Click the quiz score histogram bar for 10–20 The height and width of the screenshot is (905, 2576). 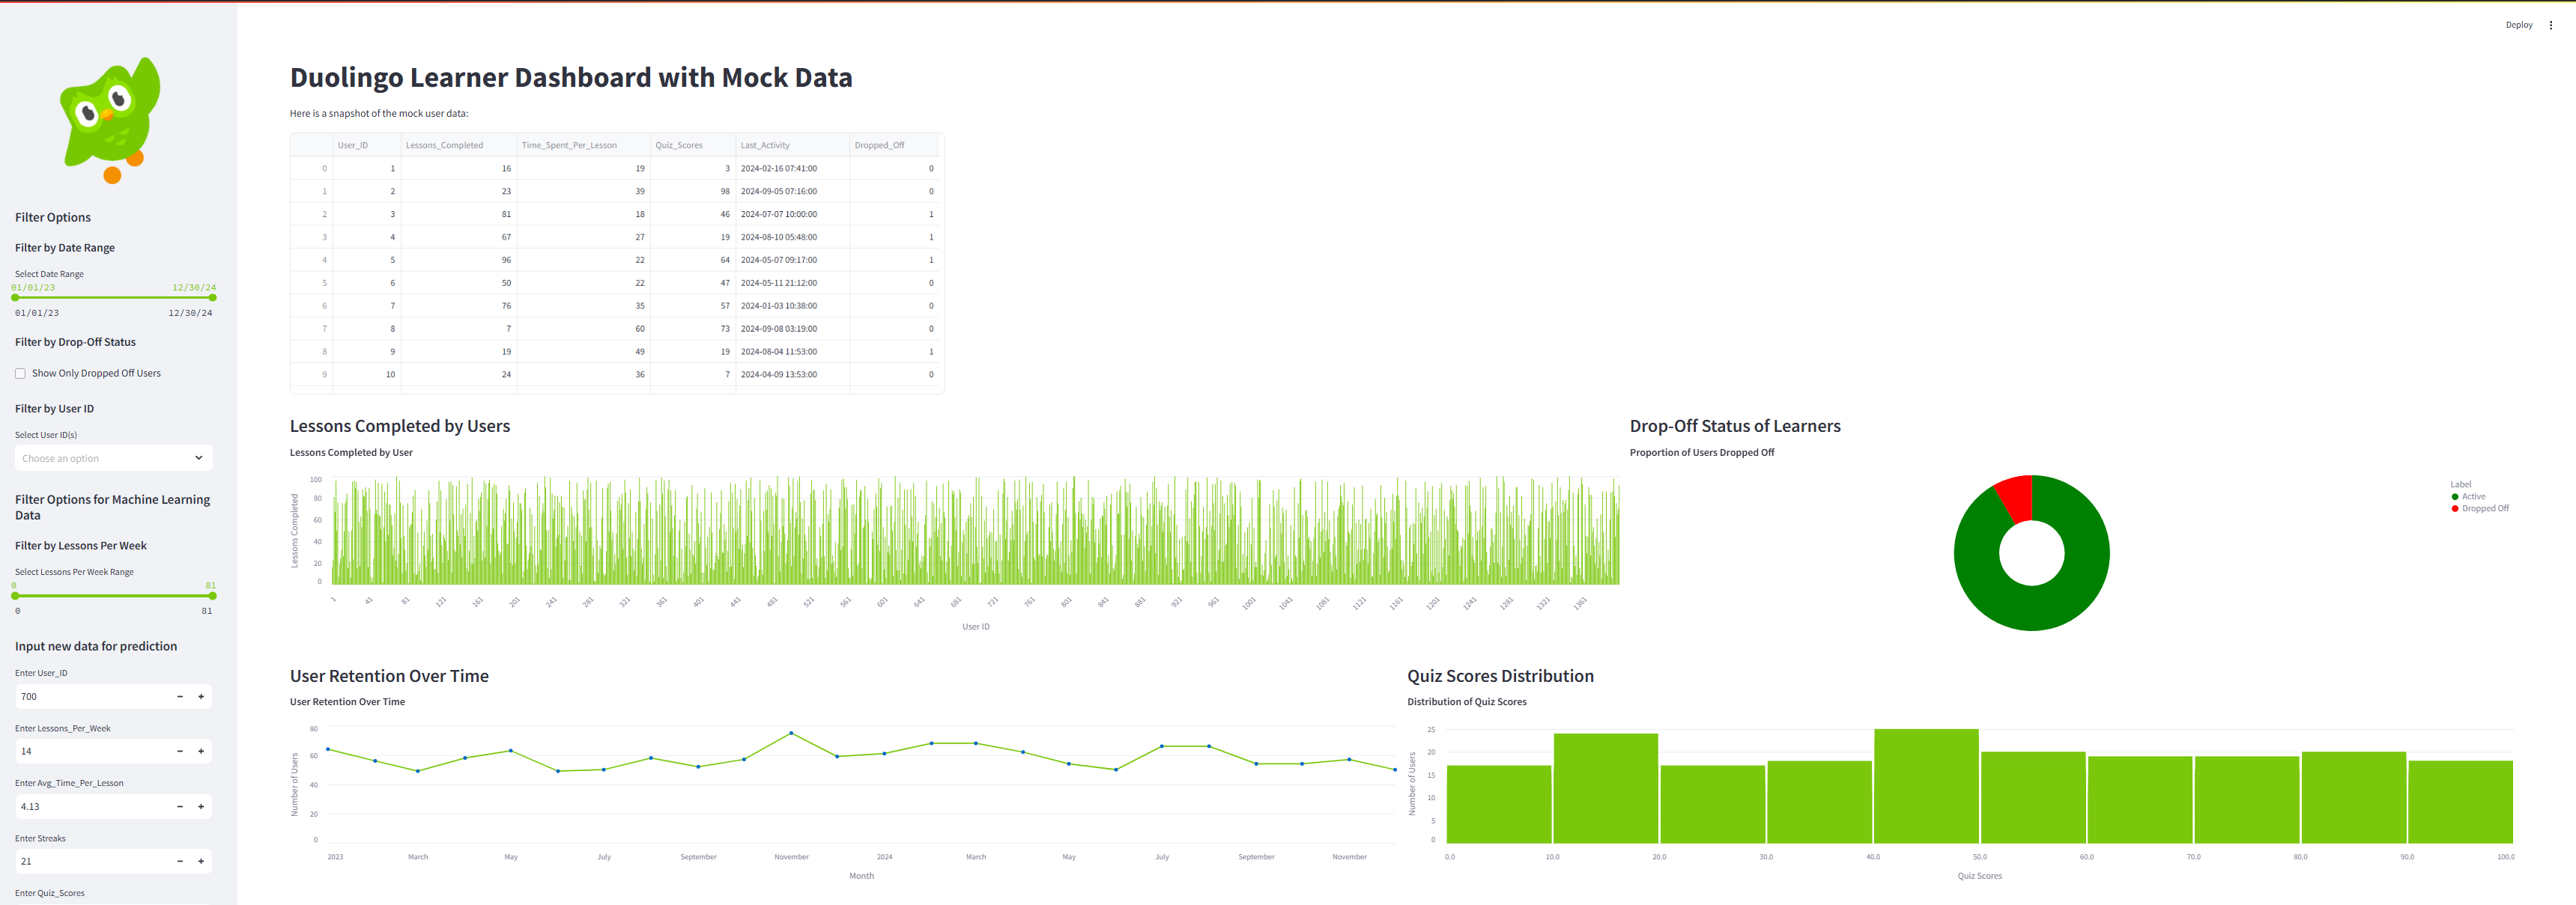pos(1605,788)
